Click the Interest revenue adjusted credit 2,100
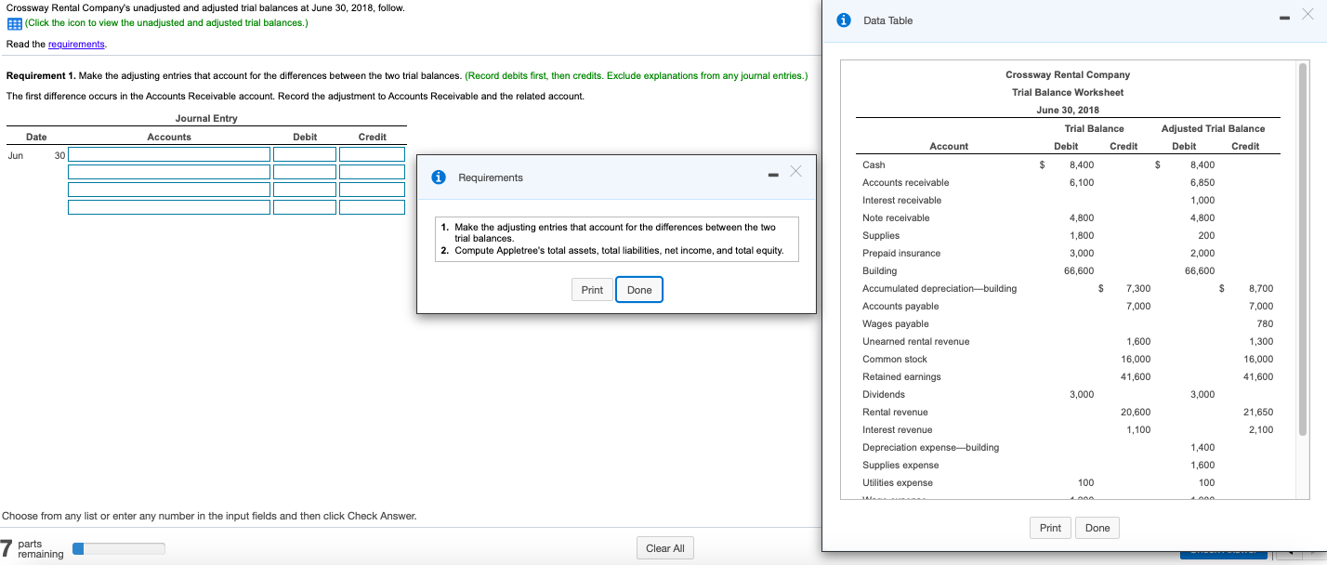 pos(1260,429)
